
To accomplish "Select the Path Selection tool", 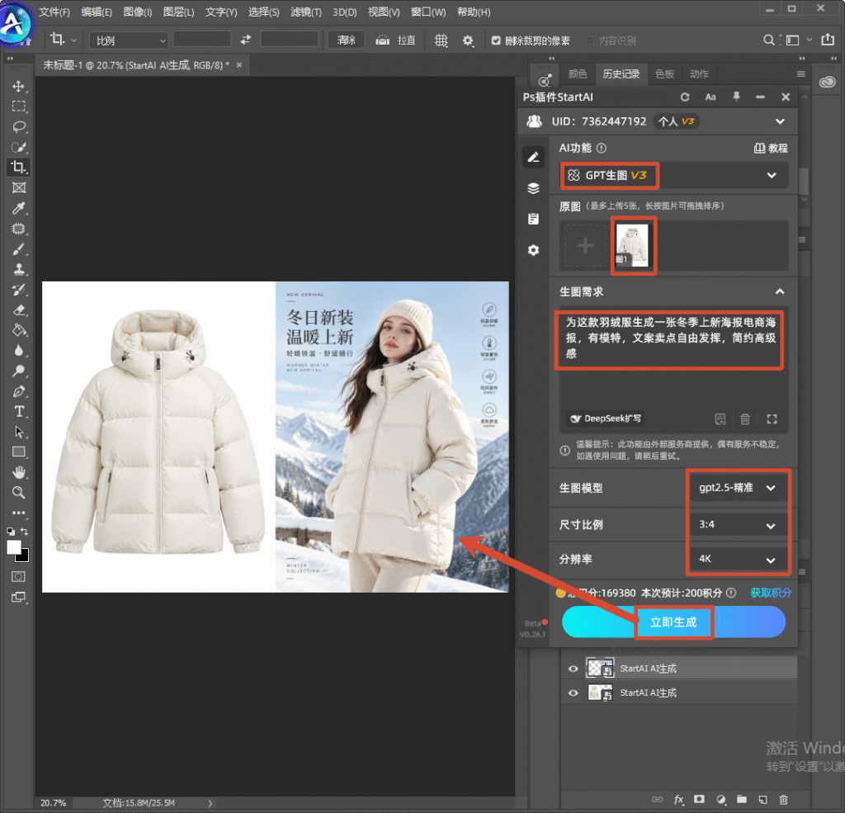I will (x=19, y=432).
